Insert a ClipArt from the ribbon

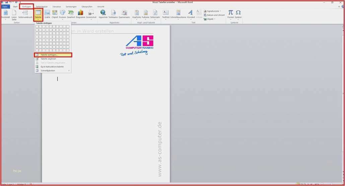(55, 14)
